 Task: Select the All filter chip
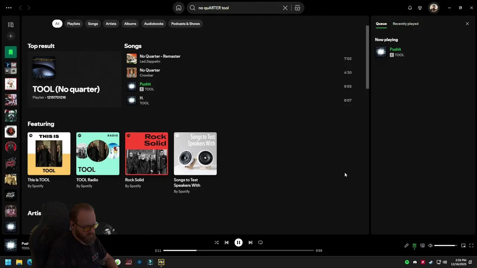[x=57, y=24]
